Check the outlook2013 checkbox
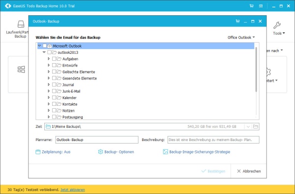This screenshot has height=194, width=295. click(49, 52)
